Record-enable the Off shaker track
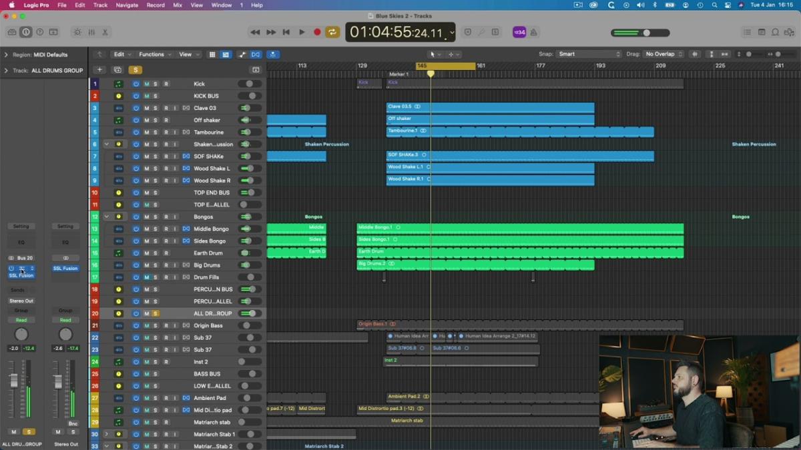Viewport: 801px width, 450px height. [x=166, y=120]
